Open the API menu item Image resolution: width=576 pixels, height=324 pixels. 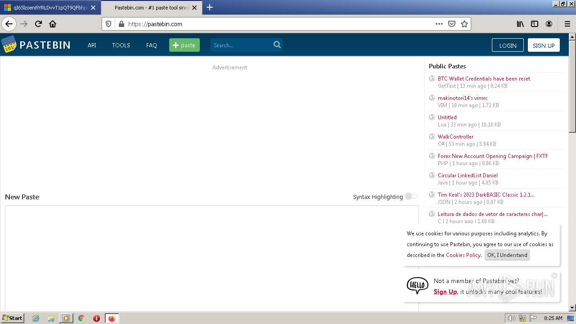click(x=92, y=45)
